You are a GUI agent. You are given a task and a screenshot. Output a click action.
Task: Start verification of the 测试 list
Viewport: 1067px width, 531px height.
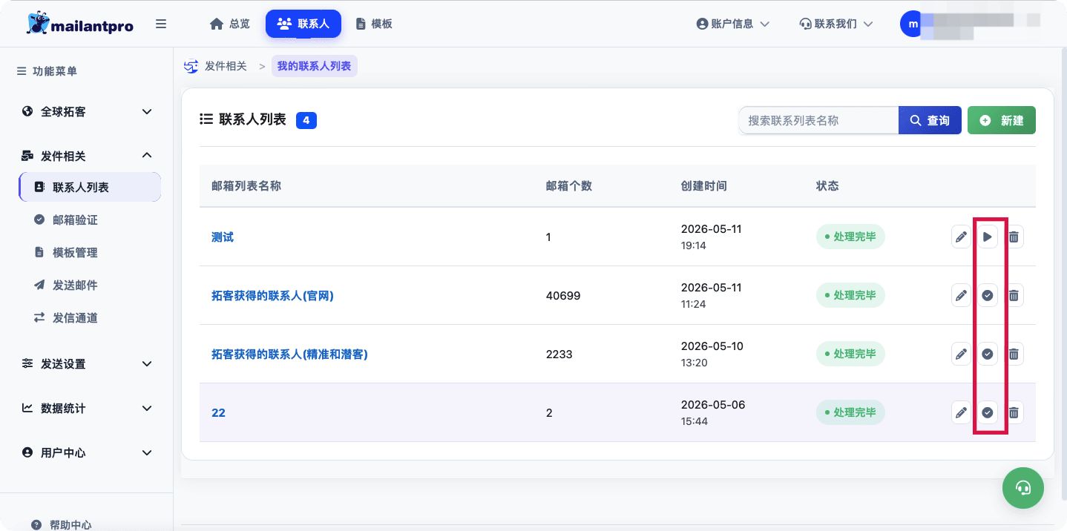point(987,237)
